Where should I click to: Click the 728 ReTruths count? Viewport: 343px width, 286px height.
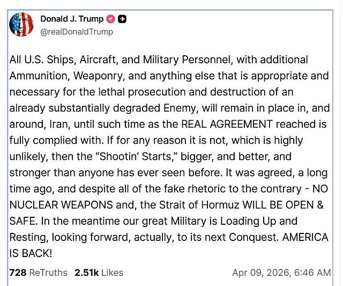tap(38, 273)
